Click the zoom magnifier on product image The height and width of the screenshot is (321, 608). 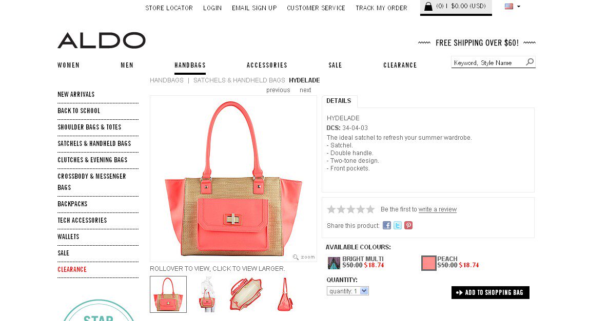296,257
